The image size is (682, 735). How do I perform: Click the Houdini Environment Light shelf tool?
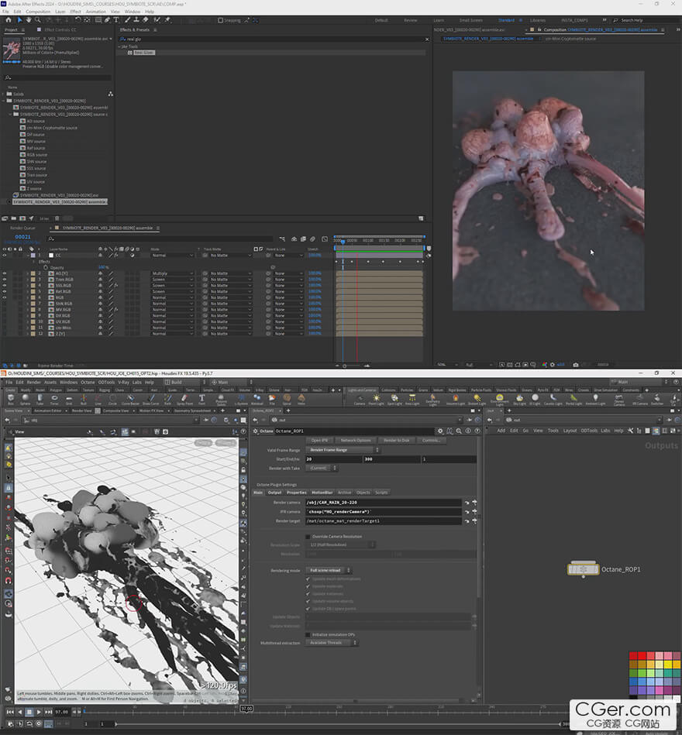(500, 400)
